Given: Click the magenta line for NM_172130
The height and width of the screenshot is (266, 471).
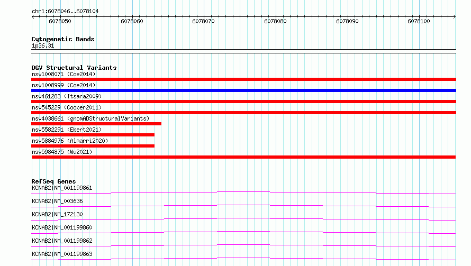Looking at the screenshot, I should click(243, 219).
